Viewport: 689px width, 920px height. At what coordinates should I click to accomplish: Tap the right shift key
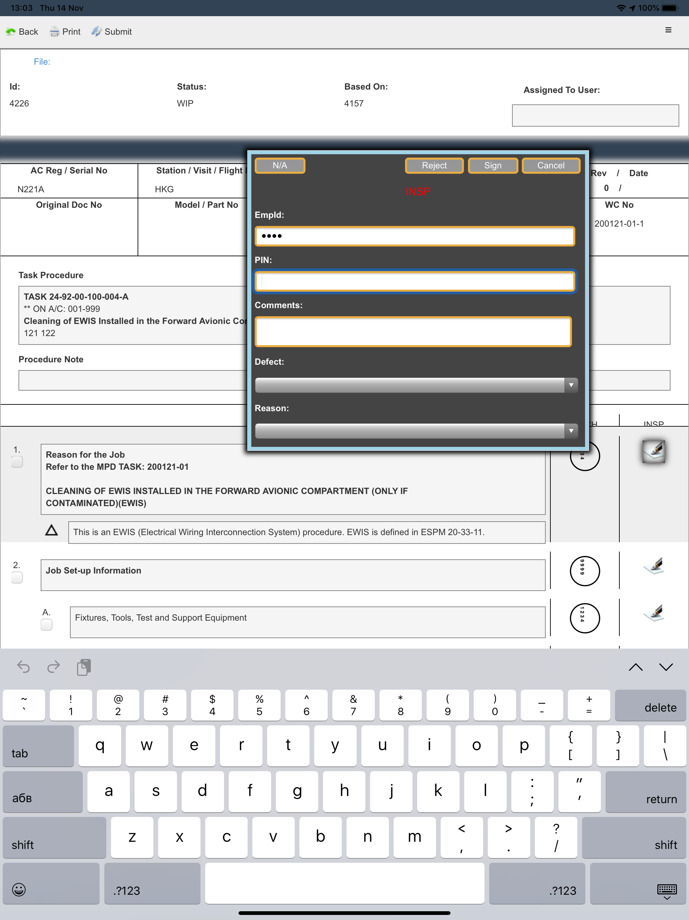point(634,837)
